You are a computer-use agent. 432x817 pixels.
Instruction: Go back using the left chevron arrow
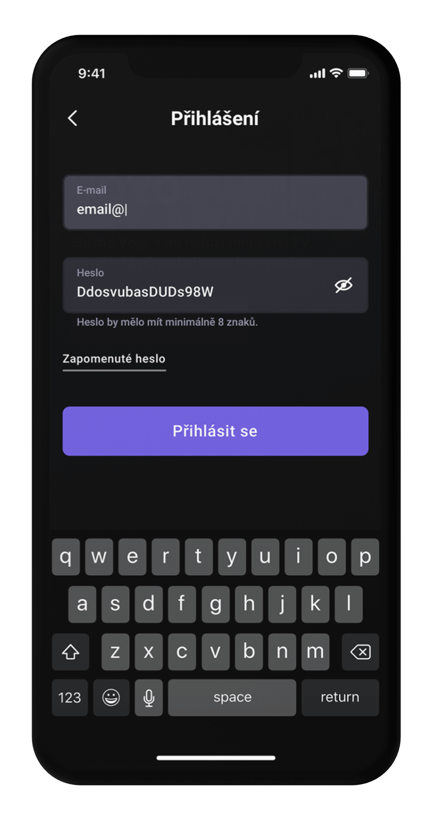[73, 118]
